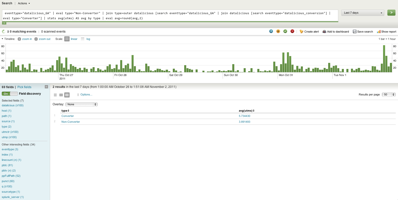This screenshot has height=200, width=398.
Task: Click the Converter result value
Action: click(68, 116)
